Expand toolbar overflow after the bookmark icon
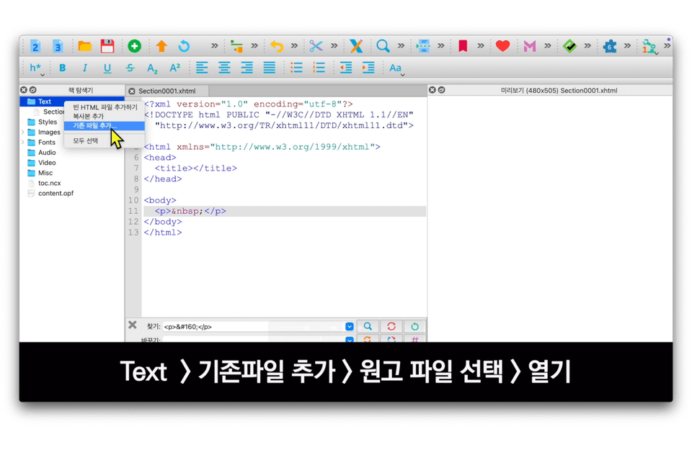This screenshot has width=692, height=450. [x=481, y=46]
